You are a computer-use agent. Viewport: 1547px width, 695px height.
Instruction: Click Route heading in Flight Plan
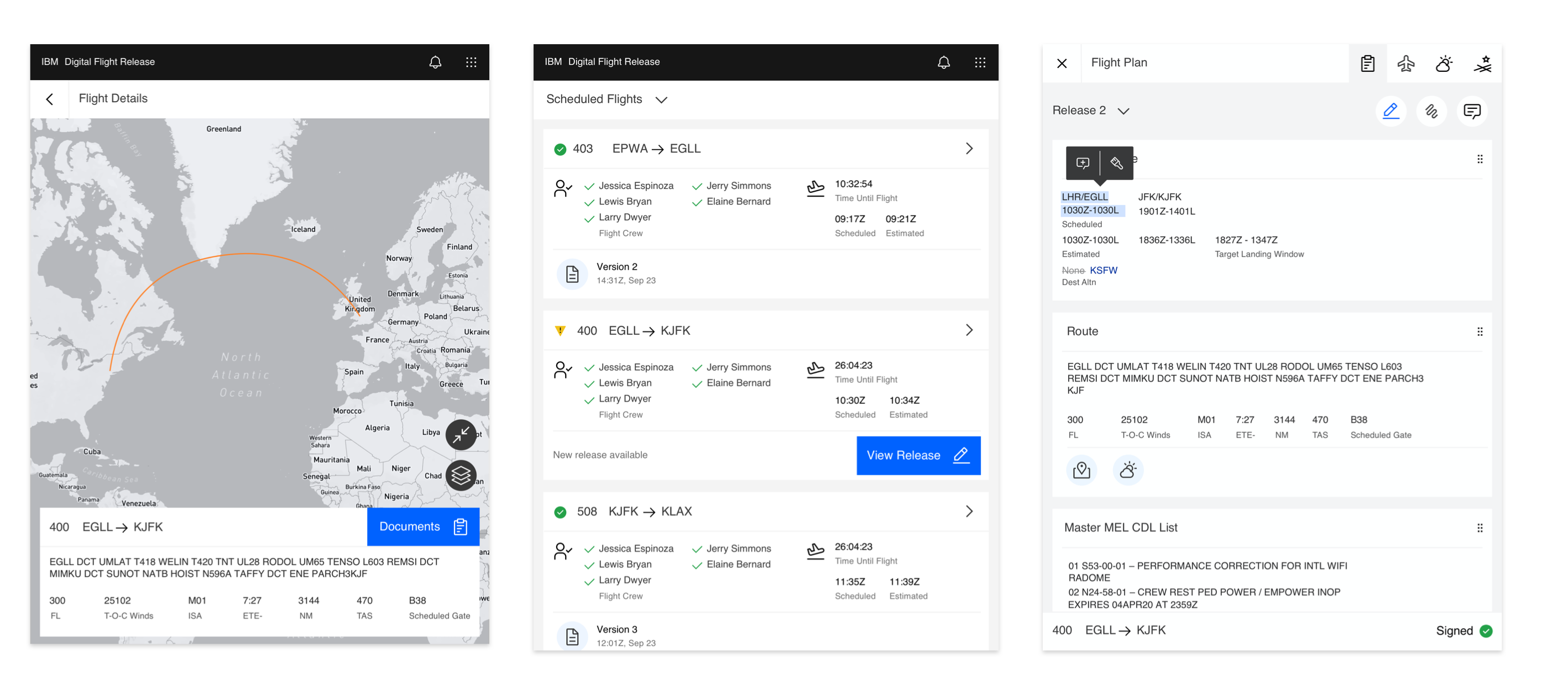pos(1082,331)
